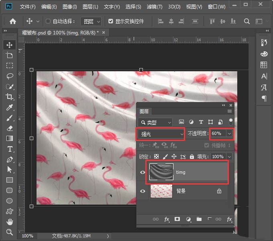
Task: Open the Glyphs panel icon
Action: tap(264, 87)
